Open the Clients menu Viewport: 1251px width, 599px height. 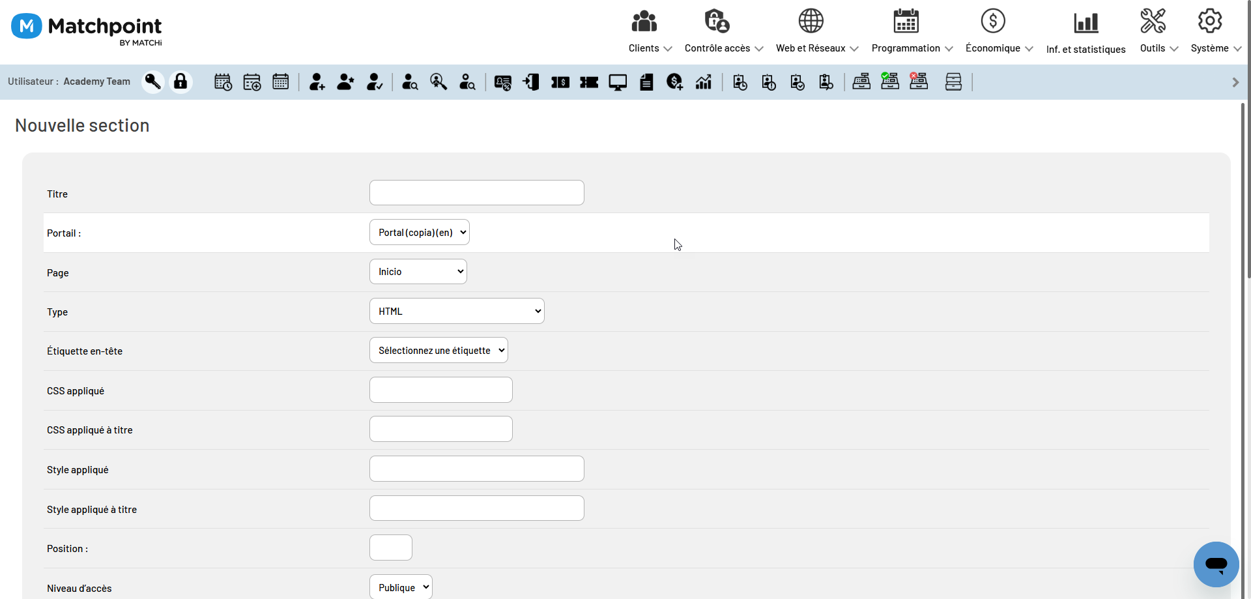650,31
